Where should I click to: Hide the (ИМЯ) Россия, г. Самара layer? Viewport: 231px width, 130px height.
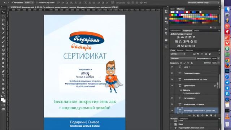pyautogui.click(x=172, y=104)
